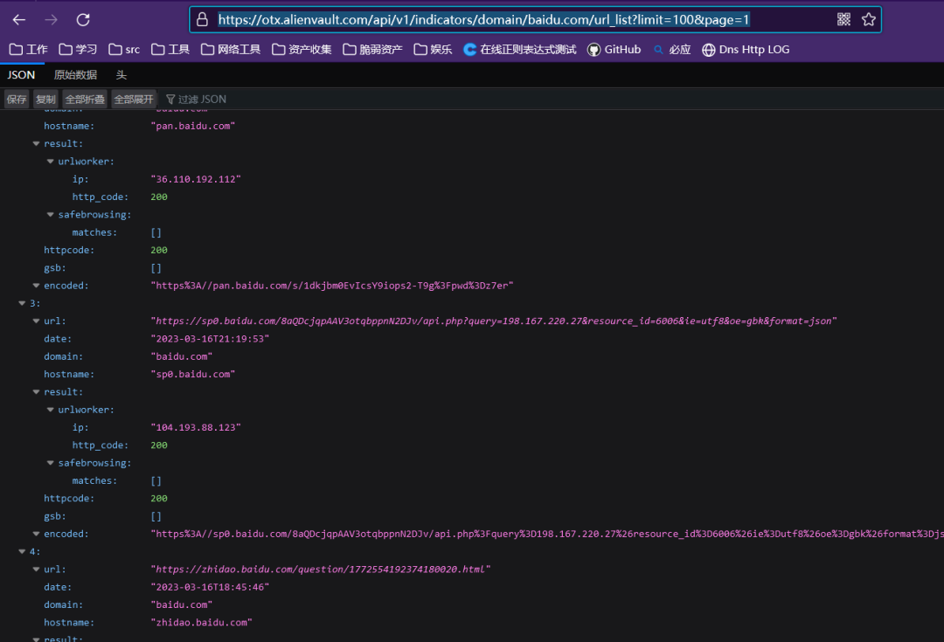This screenshot has height=642, width=944.
Task: Switch to the 头 tab
Action: [x=121, y=74]
